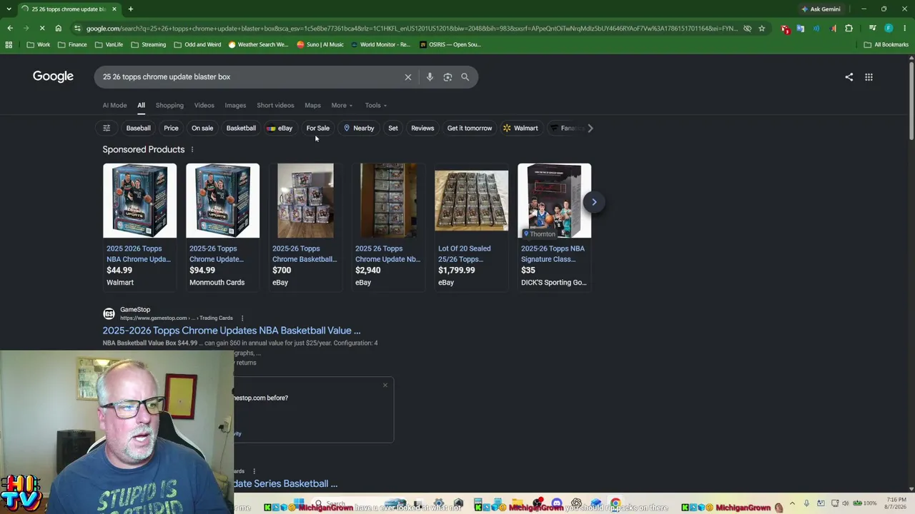Open the VanLife bookmarks folder
The image size is (915, 514).
point(109,44)
